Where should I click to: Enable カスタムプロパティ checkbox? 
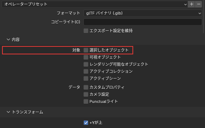click(x=86, y=87)
